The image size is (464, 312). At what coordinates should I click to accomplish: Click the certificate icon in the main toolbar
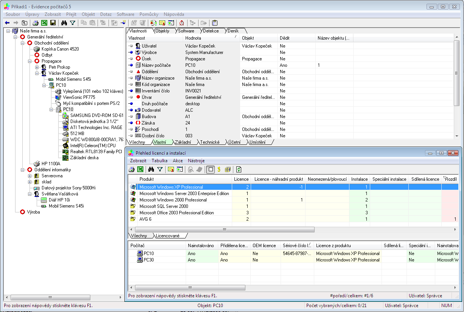point(163,23)
